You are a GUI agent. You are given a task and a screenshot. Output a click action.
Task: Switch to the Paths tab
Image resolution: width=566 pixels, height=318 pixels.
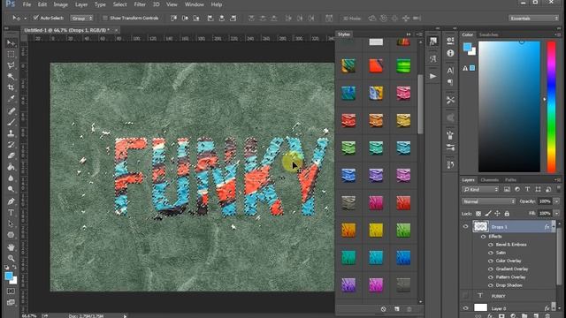coord(510,179)
